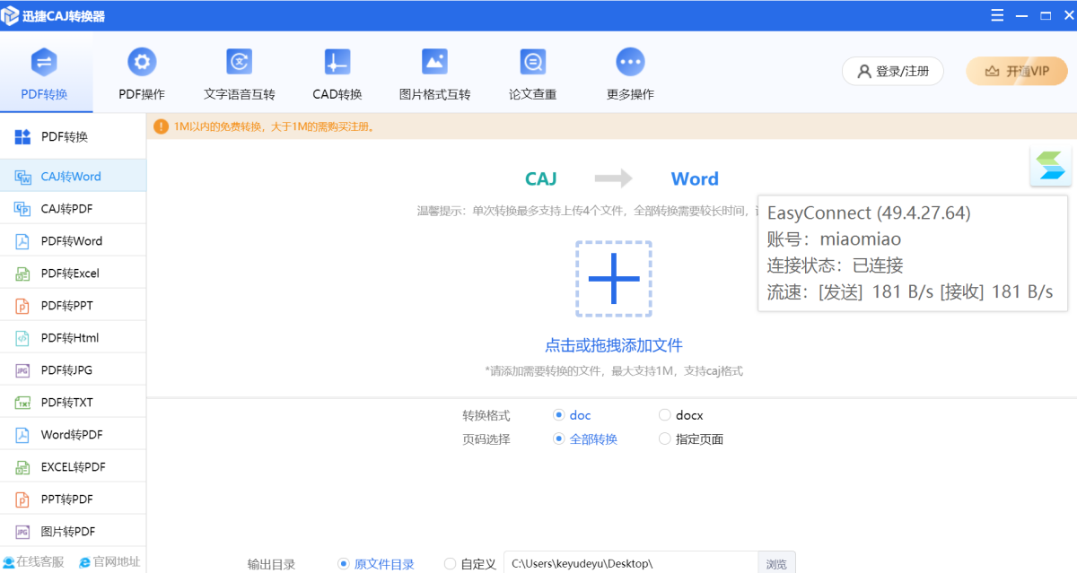This screenshot has height=573, width=1077.
Task: Open the hamburger menu in title bar
Action: (x=997, y=15)
